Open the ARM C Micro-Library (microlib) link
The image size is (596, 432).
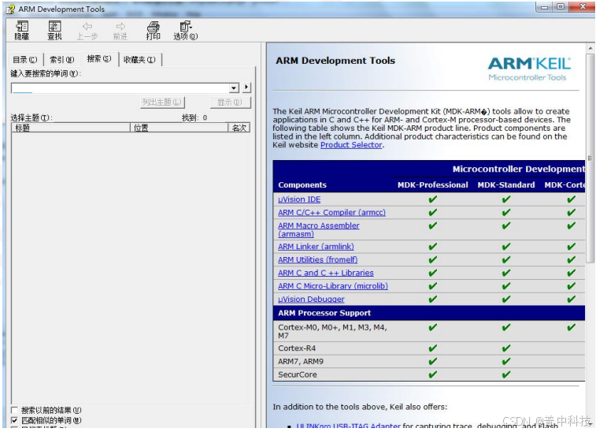(332, 286)
